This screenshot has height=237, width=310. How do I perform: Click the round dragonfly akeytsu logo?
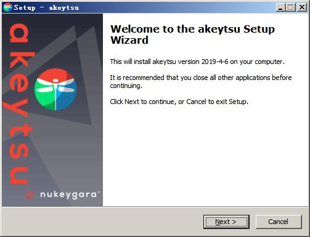[55, 89]
